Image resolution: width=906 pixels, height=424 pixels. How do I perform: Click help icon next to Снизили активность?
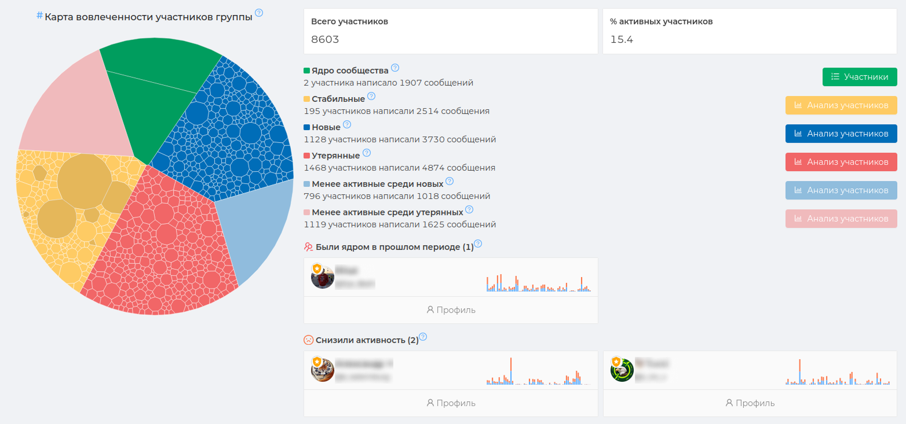(x=423, y=337)
